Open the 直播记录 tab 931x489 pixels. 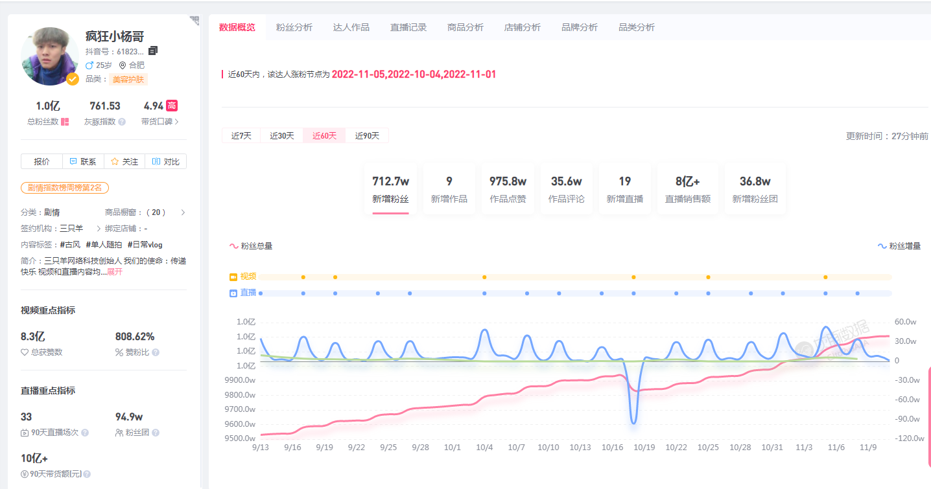[x=408, y=27]
